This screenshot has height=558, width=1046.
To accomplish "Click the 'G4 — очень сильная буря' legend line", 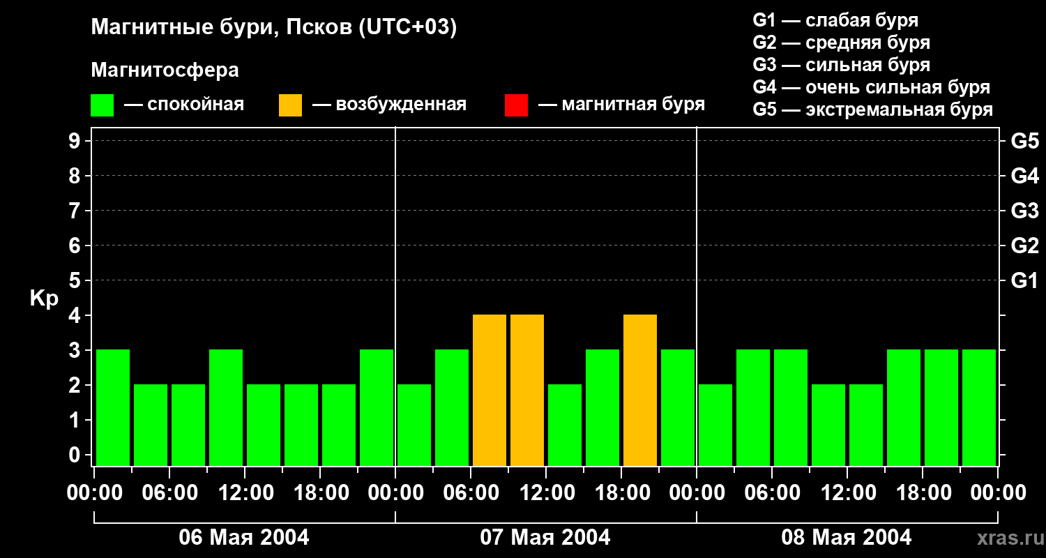I will click(871, 87).
